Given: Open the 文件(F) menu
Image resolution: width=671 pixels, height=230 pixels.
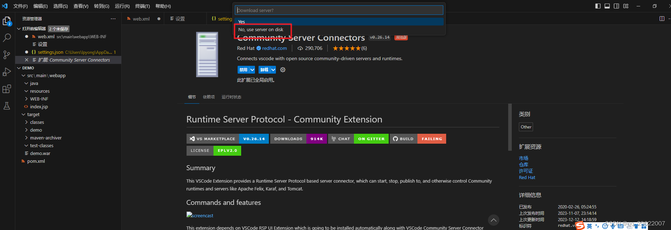Looking at the screenshot, I should [21, 6].
